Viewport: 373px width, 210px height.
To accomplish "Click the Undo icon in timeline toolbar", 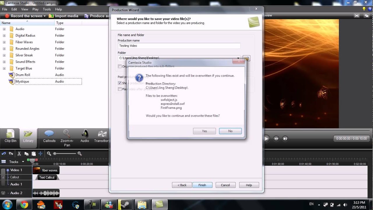I will coord(4,153).
